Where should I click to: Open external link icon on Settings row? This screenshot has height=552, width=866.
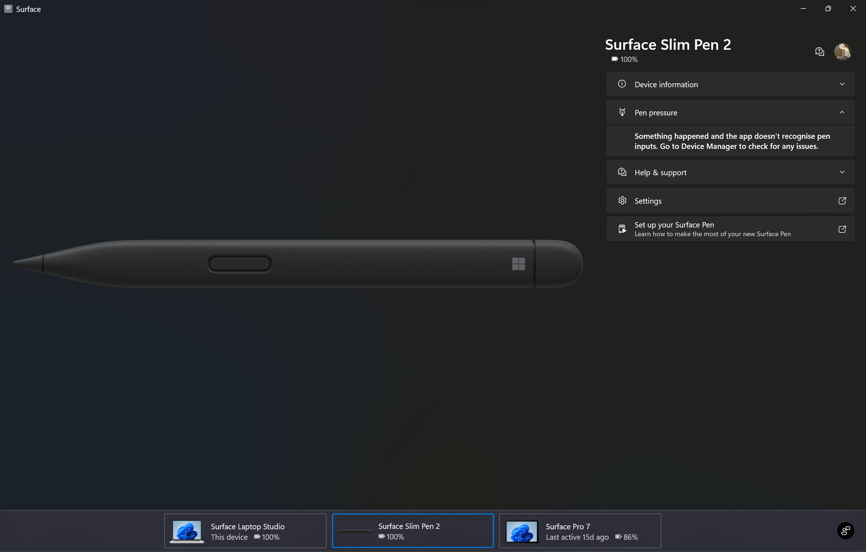pyautogui.click(x=842, y=200)
